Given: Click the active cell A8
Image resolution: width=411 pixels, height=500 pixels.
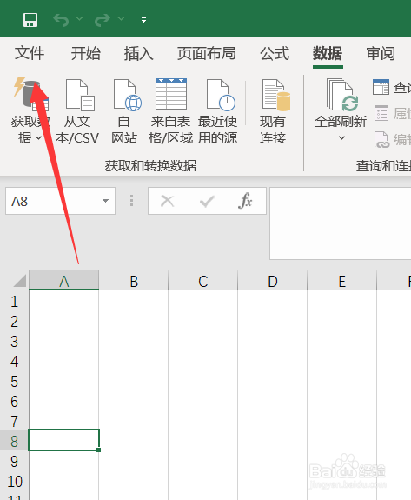Looking at the screenshot, I should pos(64,440).
